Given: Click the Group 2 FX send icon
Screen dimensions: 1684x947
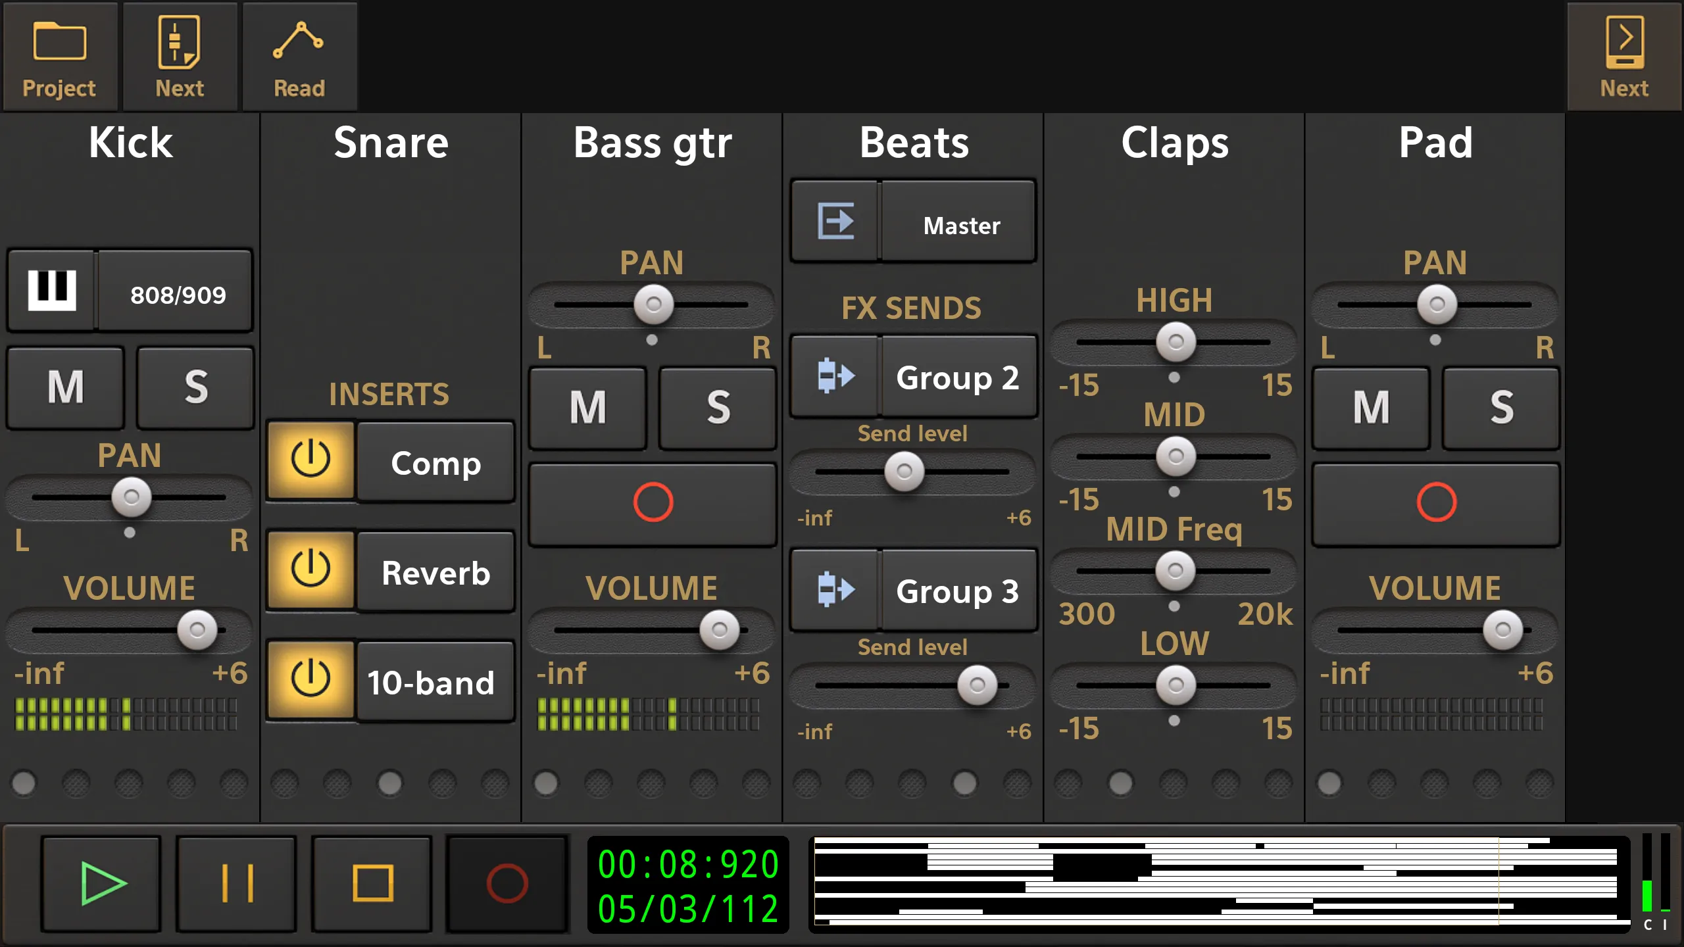Looking at the screenshot, I should 835,376.
